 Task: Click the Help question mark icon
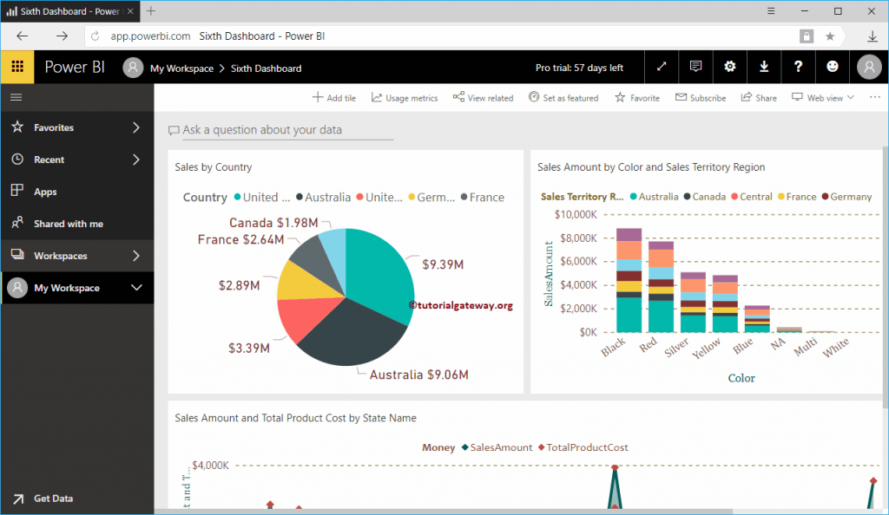(x=798, y=67)
